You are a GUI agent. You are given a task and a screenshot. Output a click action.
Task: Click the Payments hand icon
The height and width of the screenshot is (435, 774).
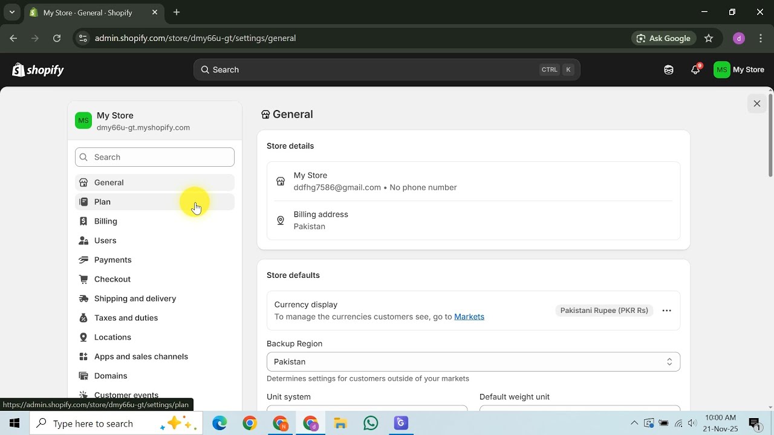pos(83,260)
